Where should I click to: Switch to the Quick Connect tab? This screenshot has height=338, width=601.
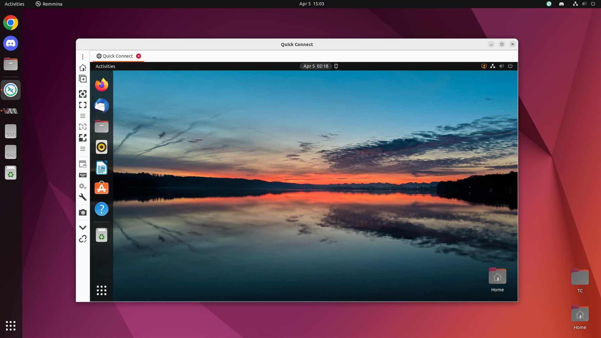pos(118,56)
